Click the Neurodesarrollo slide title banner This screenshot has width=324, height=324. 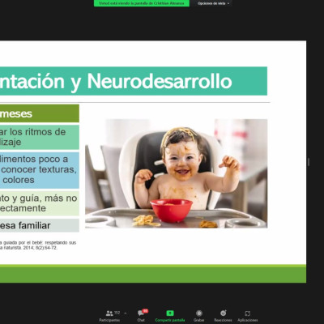point(134,81)
